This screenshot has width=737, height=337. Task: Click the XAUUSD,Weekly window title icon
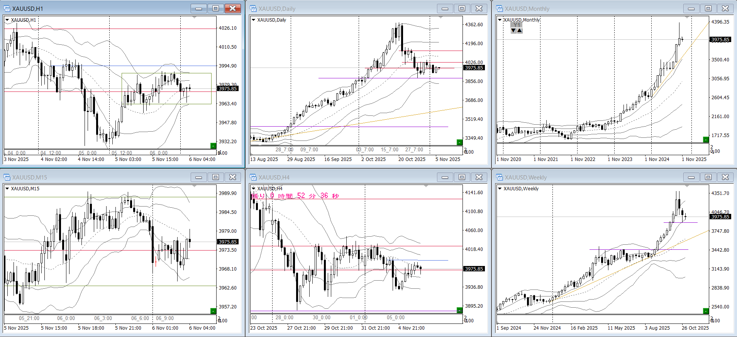[500, 177]
